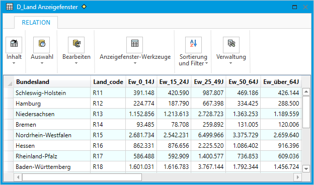Click the value 3.767.144 cell
Viewport: 314px width, 185px height.
[208, 167]
